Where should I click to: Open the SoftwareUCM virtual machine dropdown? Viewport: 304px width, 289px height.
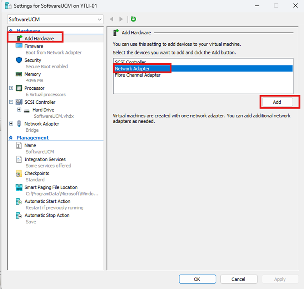point(55,19)
